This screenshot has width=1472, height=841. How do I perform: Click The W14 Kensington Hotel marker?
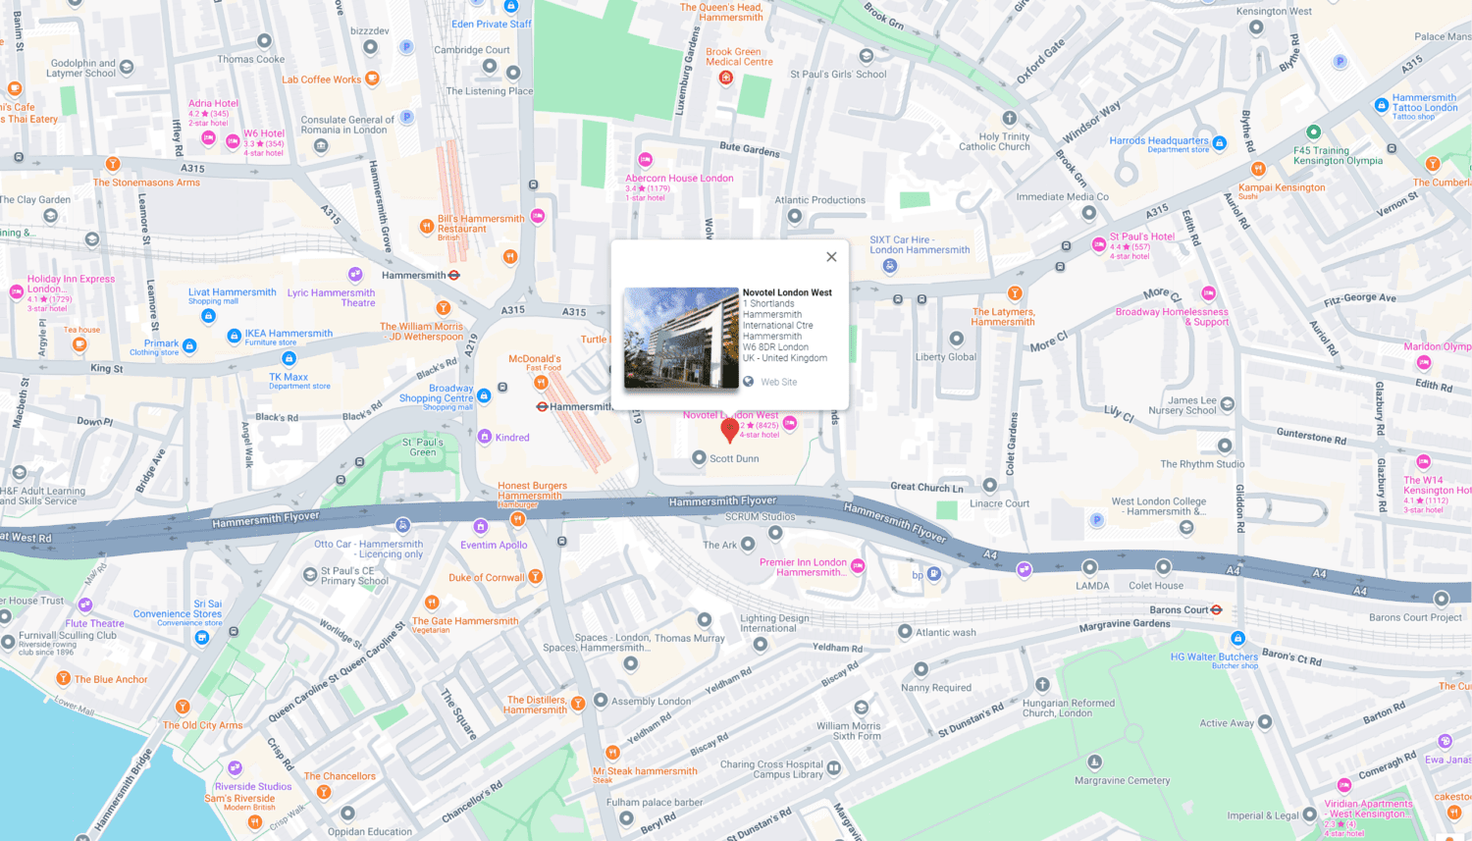pyautogui.click(x=1424, y=462)
